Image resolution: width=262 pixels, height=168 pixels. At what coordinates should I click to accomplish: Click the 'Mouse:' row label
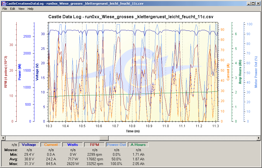tap(11, 150)
